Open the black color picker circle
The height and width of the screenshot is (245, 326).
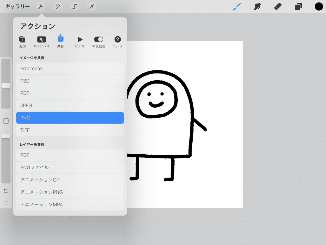point(319,7)
